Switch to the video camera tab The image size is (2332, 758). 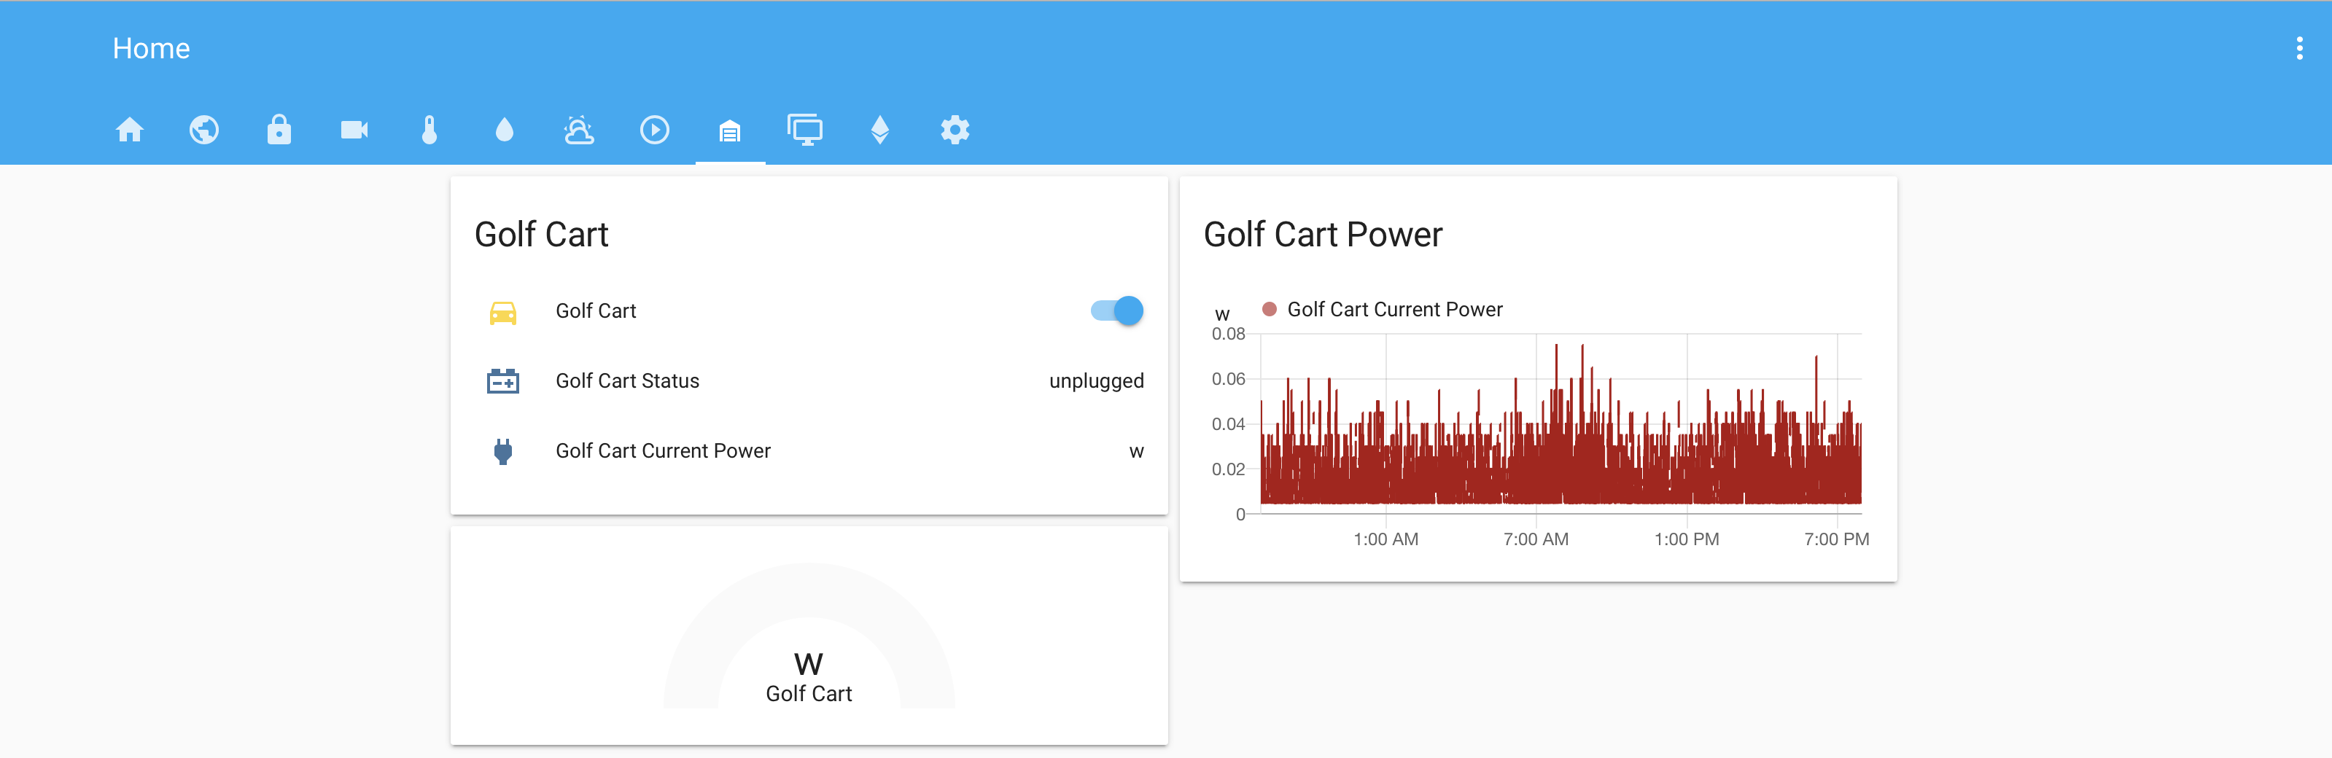[355, 130]
